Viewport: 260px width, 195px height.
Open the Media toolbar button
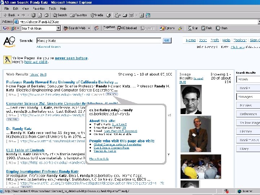pos(97,15)
